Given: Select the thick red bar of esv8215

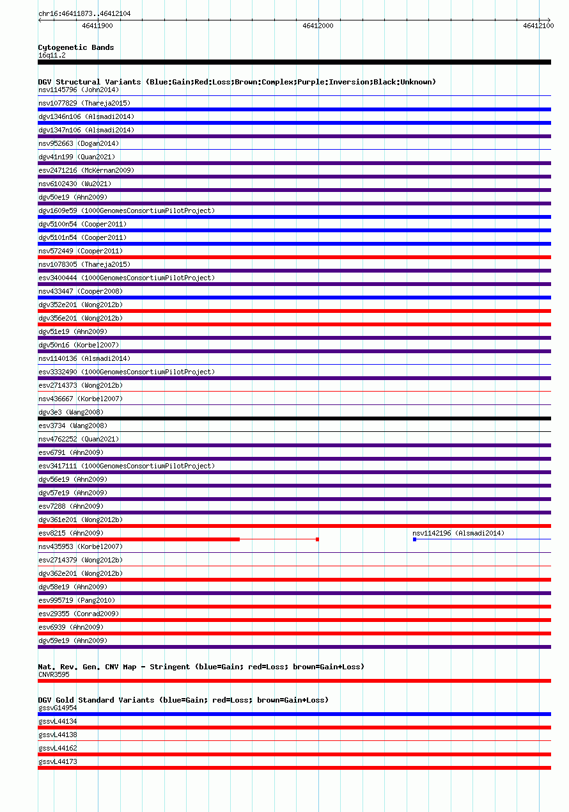Looking at the screenshot, I should [139, 539].
